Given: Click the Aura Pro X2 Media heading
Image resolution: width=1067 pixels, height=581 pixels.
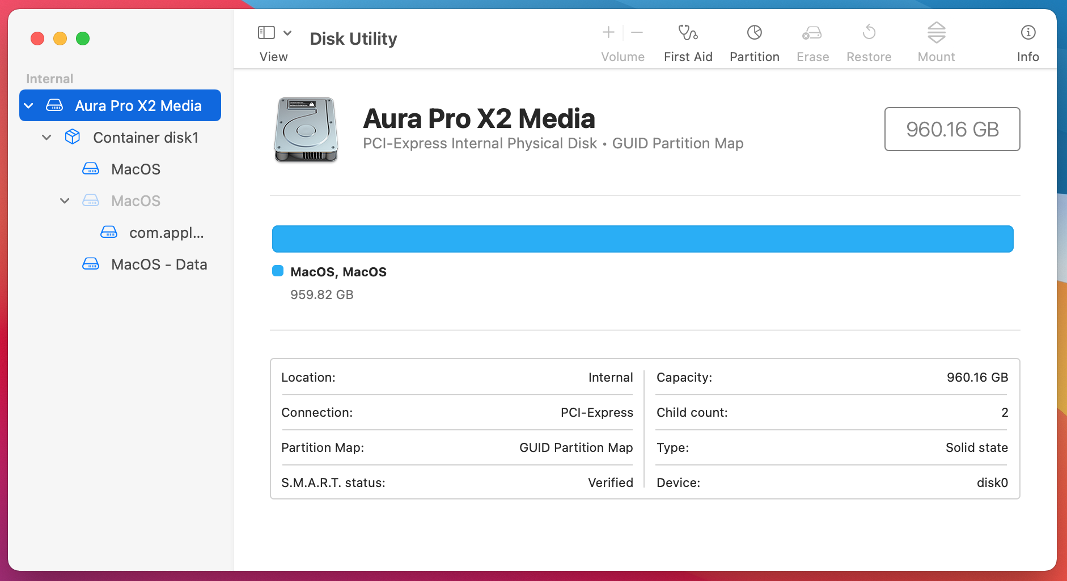Looking at the screenshot, I should (x=479, y=118).
